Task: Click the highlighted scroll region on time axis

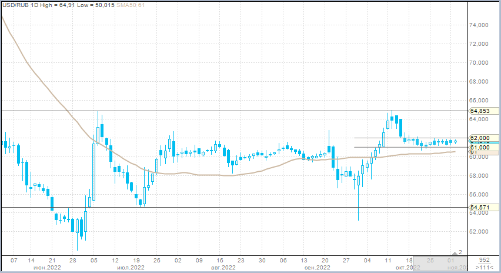Action: (x=440, y=264)
